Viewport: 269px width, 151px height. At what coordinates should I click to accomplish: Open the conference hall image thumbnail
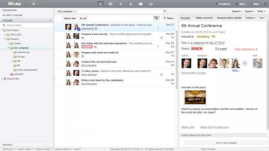tap(195, 97)
